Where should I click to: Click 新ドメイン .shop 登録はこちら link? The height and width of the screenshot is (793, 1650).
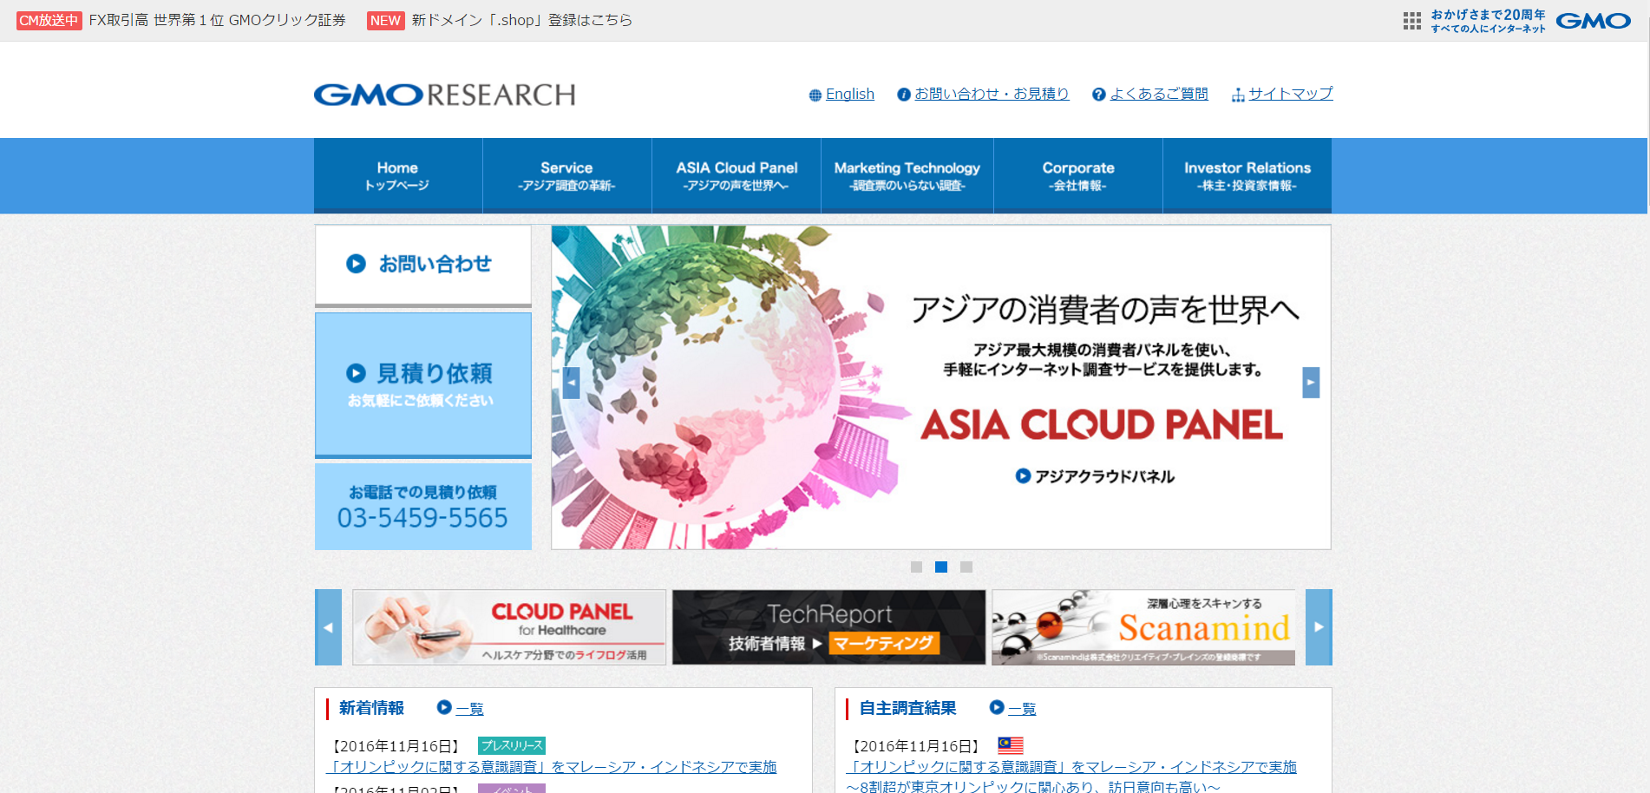(x=522, y=20)
